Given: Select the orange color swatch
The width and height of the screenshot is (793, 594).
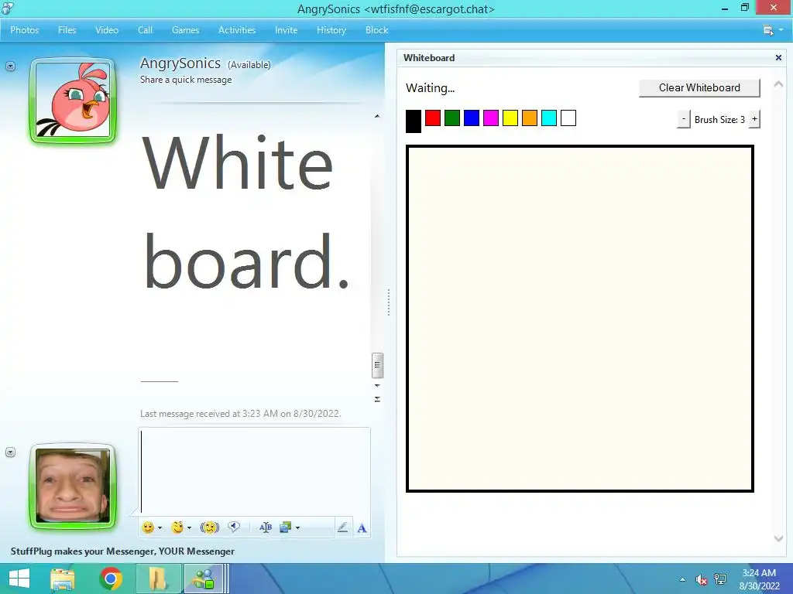Looking at the screenshot, I should click(530, 118).
